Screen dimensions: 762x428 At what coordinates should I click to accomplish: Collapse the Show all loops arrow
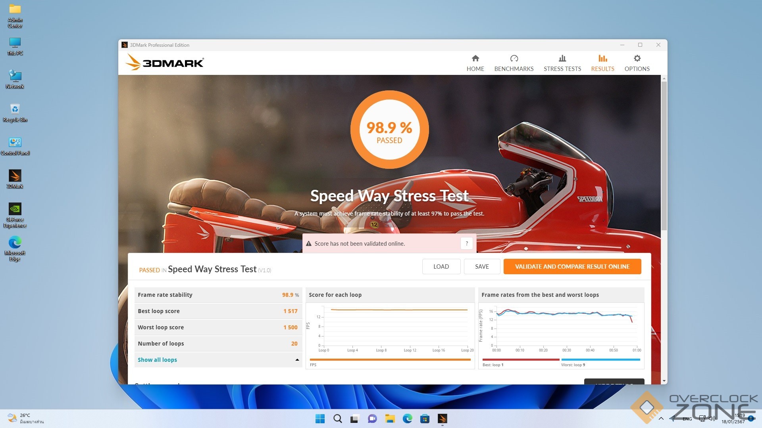(297, 360)
